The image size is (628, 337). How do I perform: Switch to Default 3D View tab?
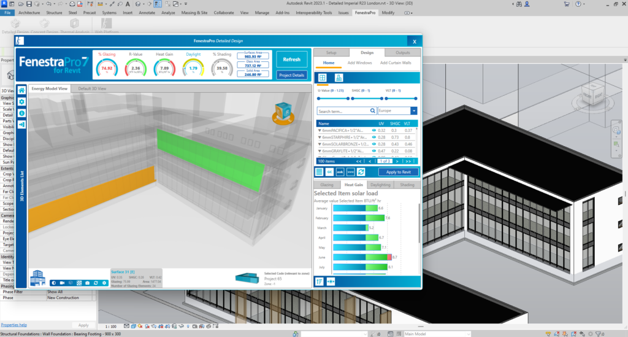pyautogui.click(x=92, y=88)
